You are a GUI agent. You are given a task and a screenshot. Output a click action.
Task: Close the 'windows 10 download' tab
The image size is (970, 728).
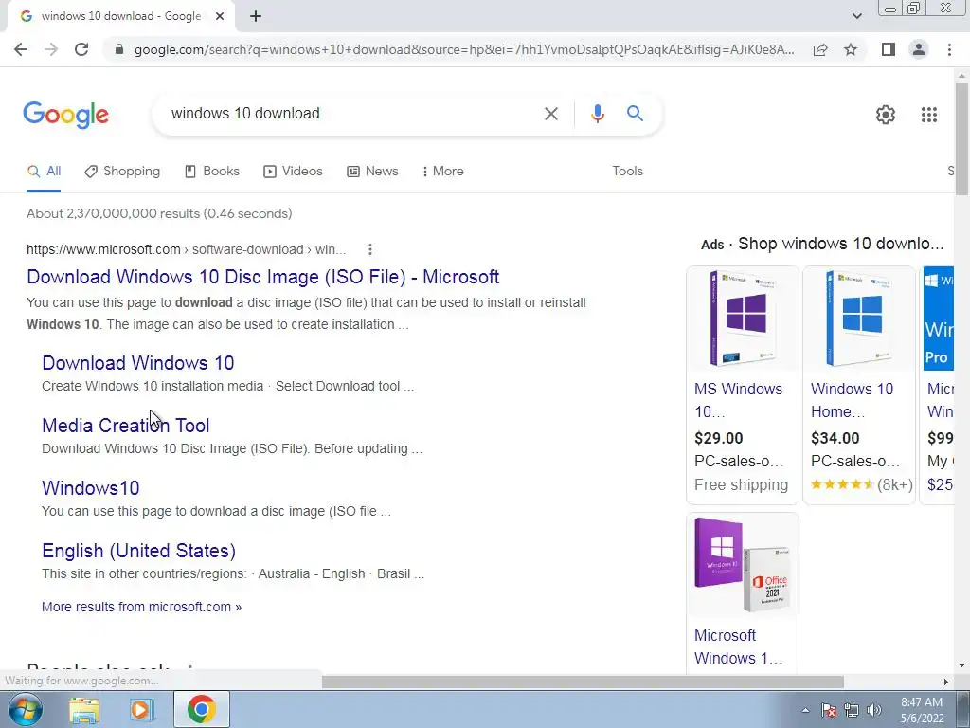pos(220,16)
